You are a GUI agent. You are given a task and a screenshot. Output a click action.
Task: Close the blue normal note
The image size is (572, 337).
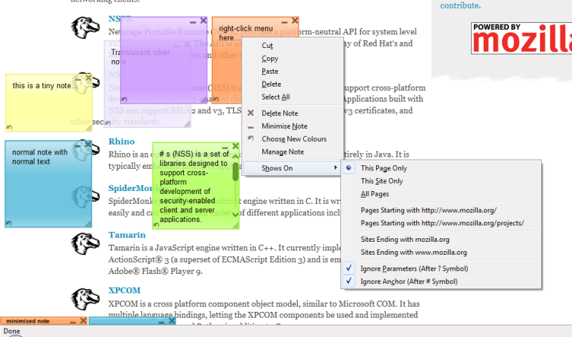[87, 145]
